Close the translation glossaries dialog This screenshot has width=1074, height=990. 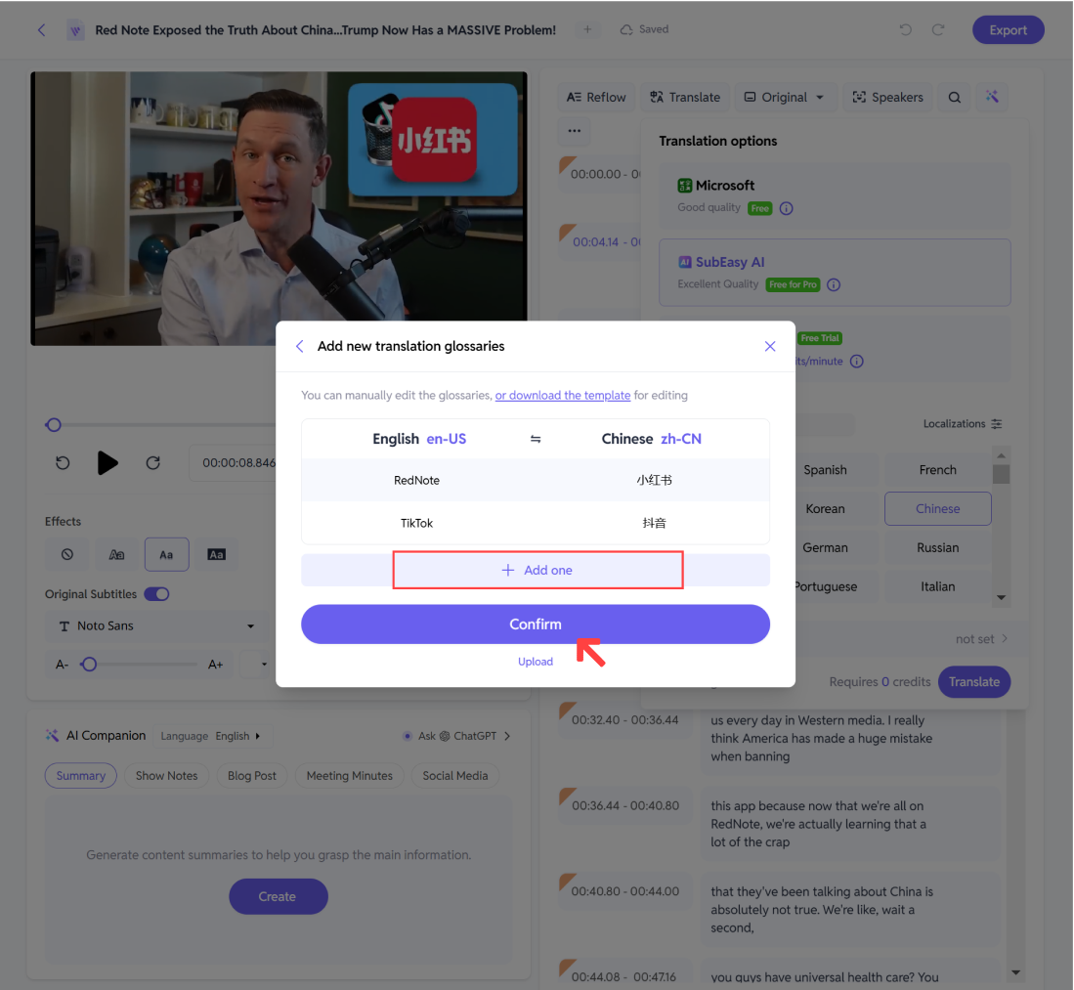point(770,347)
